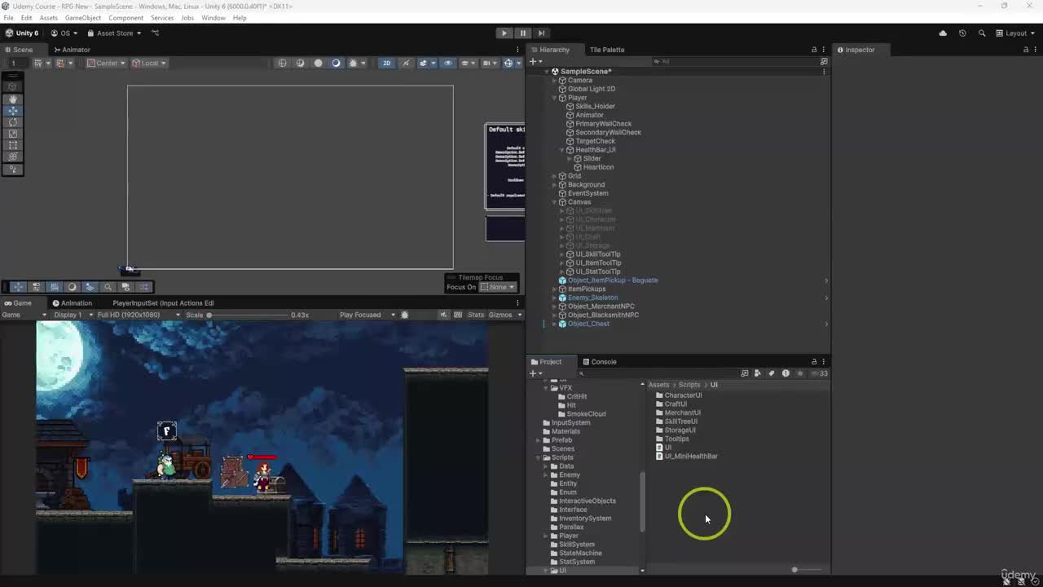Switch to the Console tab
The image size is (1043, 587).
(599, 362)
